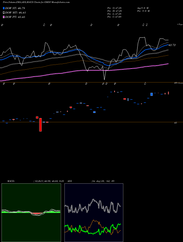Click the '<Tops' label at the chart's right edge
The height and width of the screenshot is (242, 183).
(x=180, y=25)
